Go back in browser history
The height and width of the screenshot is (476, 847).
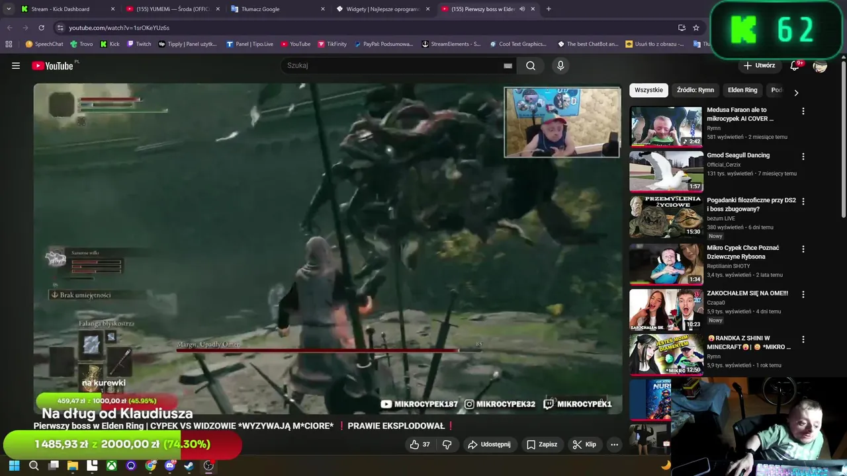pos(9,28)
